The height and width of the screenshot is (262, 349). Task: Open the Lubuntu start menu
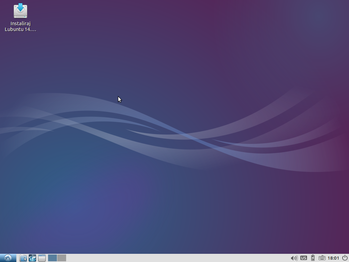pos(8,258)
